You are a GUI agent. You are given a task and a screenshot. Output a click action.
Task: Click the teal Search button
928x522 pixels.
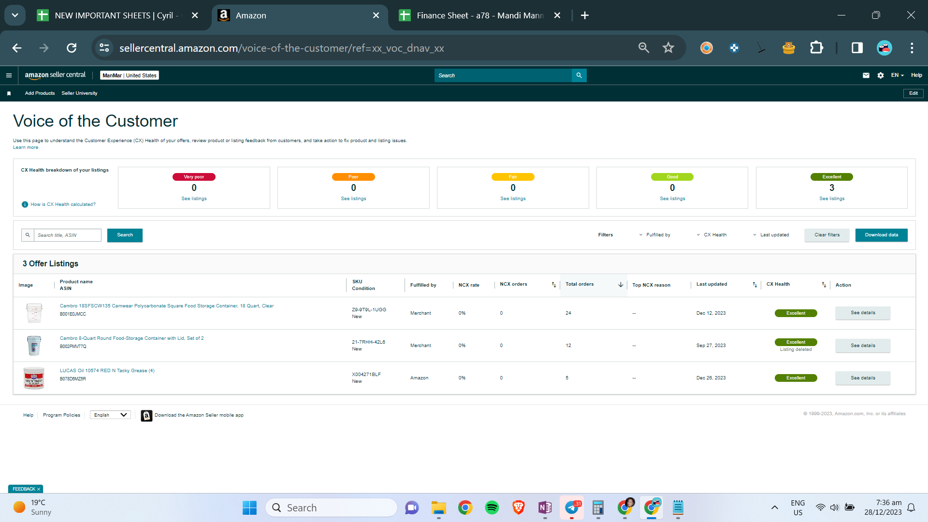125,235
